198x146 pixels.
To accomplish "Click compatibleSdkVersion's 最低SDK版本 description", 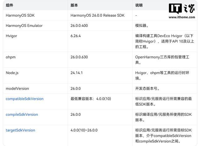I will click(x=164, y=101).
